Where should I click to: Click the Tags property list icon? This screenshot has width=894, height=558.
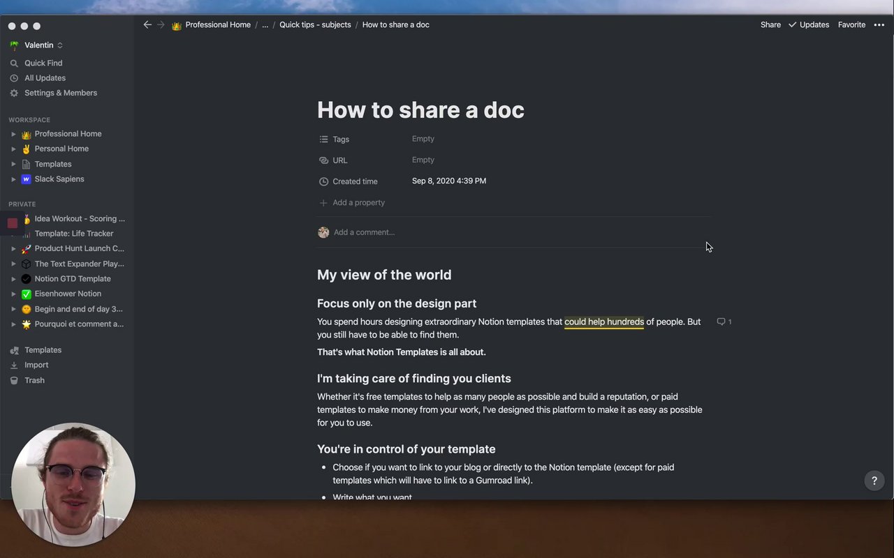click(323, 139)
